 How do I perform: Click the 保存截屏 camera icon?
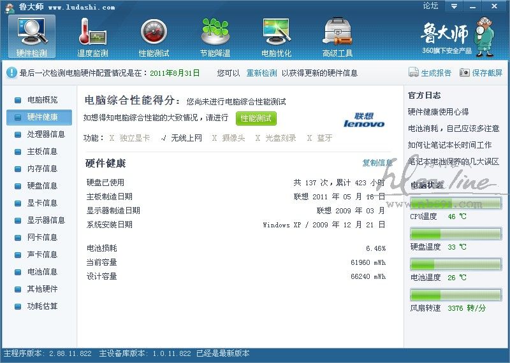pyautogui.click(x=465, y=73)
